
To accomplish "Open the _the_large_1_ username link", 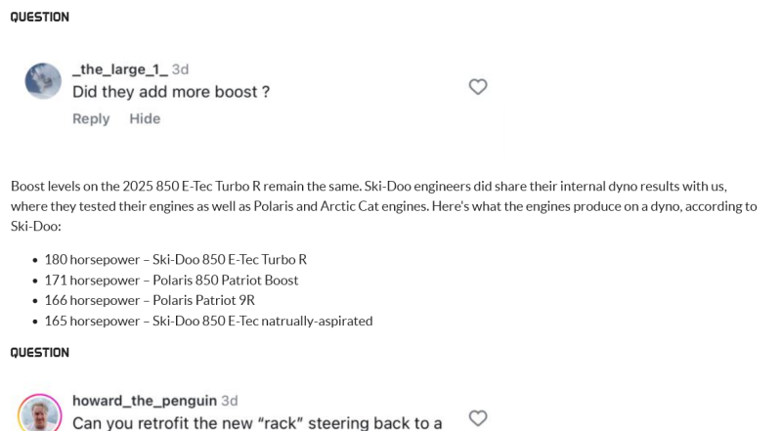I will tap(119, 69).
